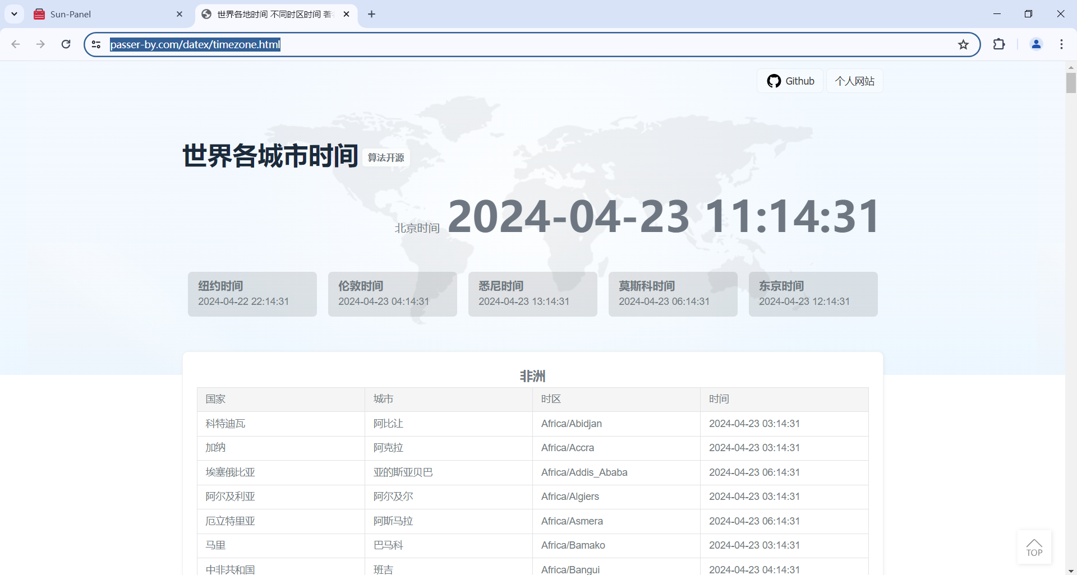Open the 个人网站 link

click(855, 81)
